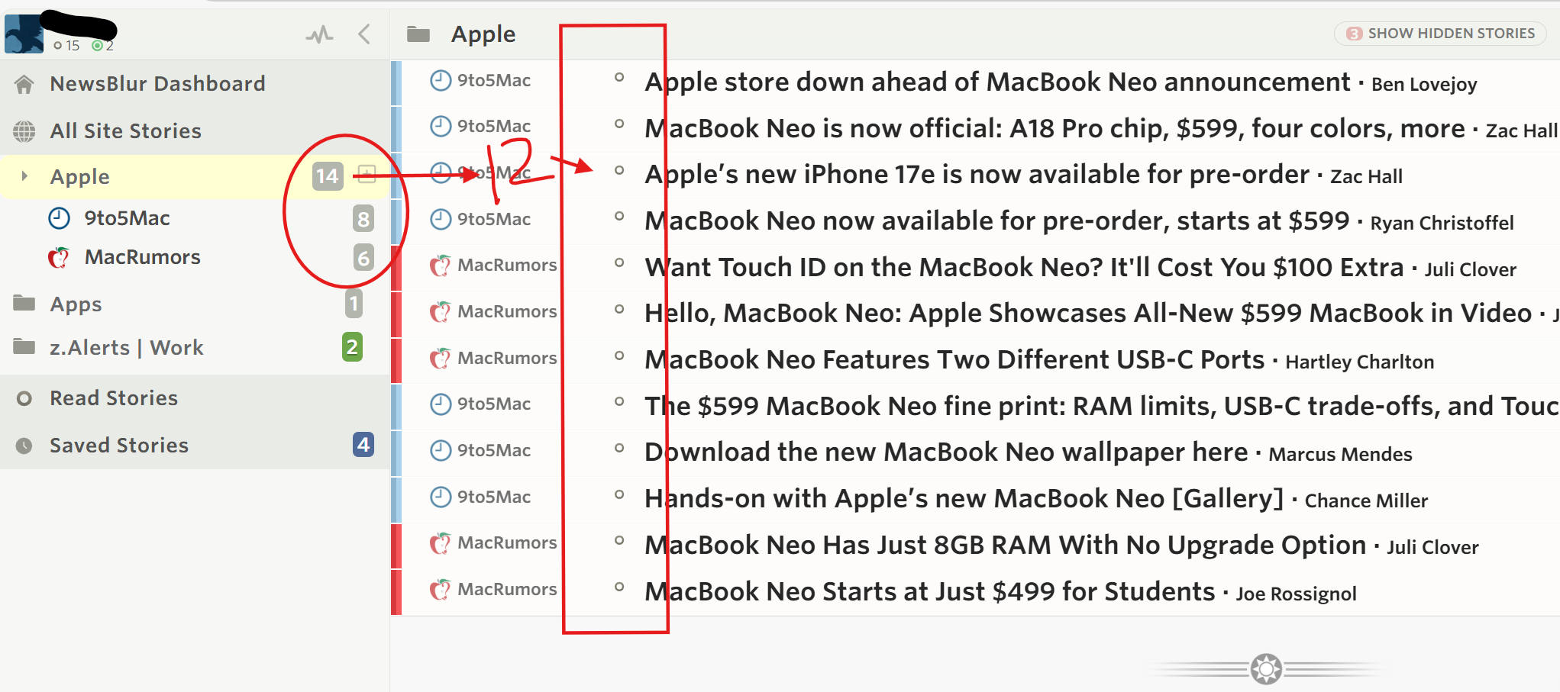
Task: Open Saved Stories in the sidebar
Action: [x=119, y=446]
